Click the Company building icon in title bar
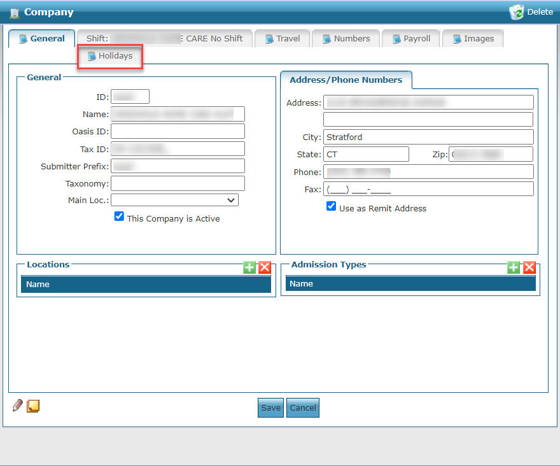This screenshot has height=466, width=560. (14, 13)
